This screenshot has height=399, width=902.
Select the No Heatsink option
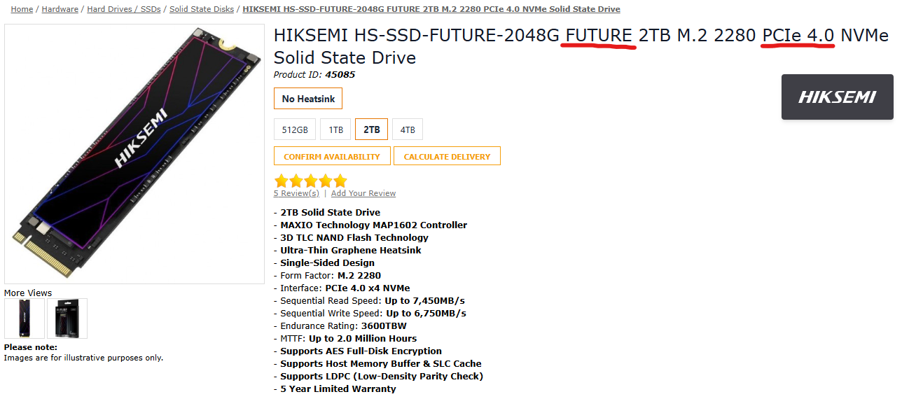click(x=308, y=99)
